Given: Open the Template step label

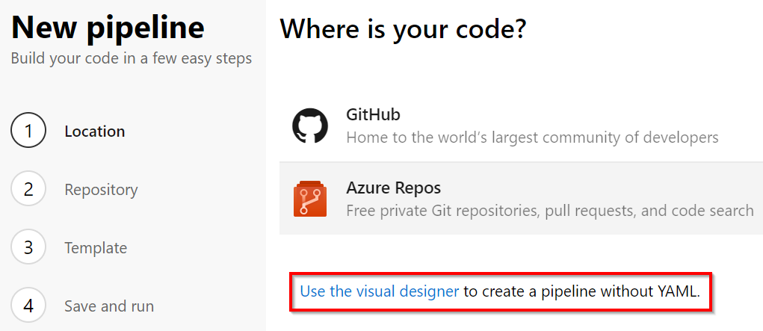Looking at the screenshot, I should [x=96, y=248].
